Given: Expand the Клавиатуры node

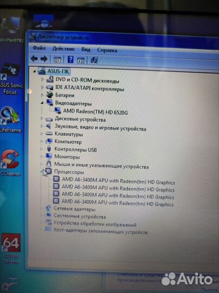Looking at the screenshot, I should (x=42, y=133).
